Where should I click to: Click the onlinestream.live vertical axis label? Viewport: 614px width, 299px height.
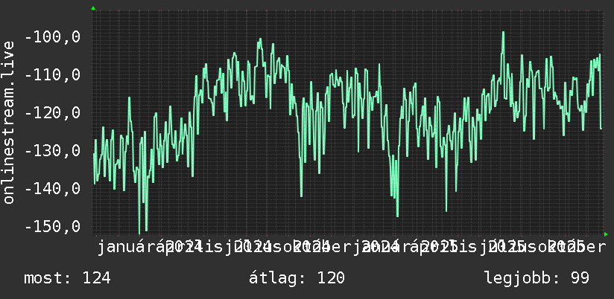pyautogui.click(x=9, y=122)
